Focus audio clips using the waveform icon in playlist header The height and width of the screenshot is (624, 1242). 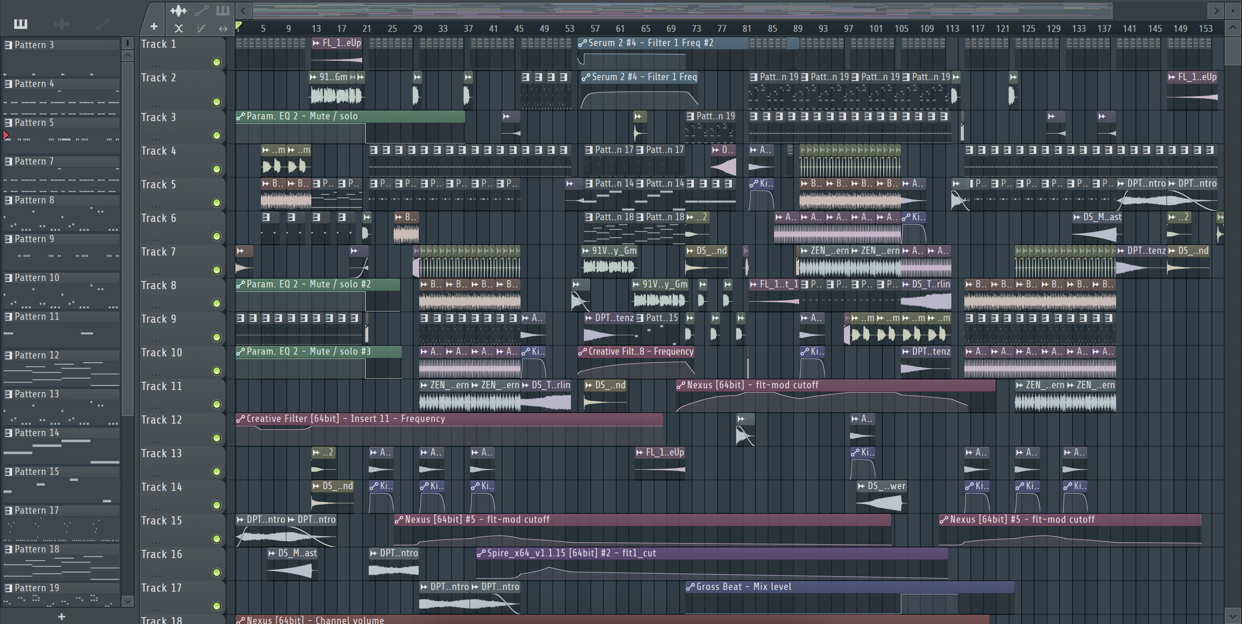pyautogui.click(x=179, y=10)
